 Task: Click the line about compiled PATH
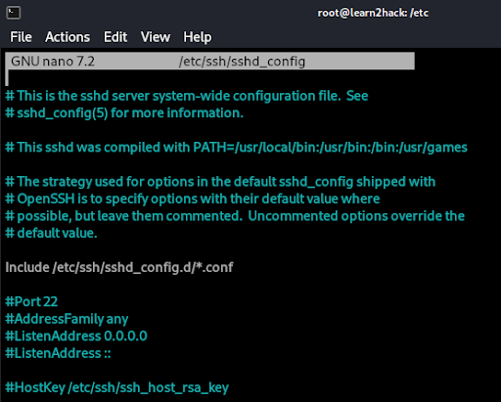pyautogui.click(x=236, y=148)
